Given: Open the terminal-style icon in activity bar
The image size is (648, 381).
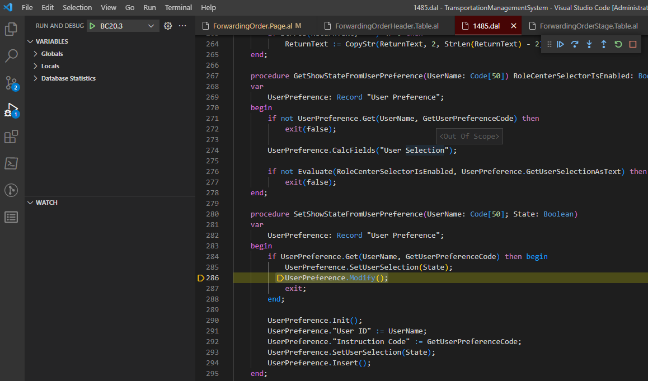Looking at the screenshot, I should point(11,163).
